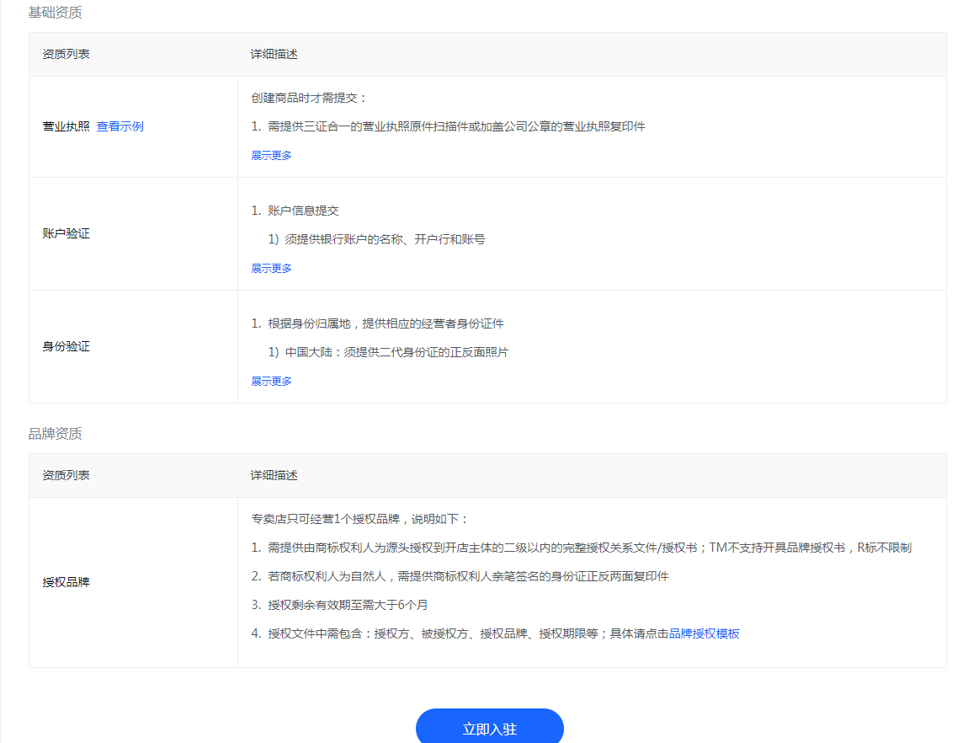Screen dimensions: 963x743
Task: Select the 账户验证 row label
Action: pyautogui.click(x=65, y=233)
